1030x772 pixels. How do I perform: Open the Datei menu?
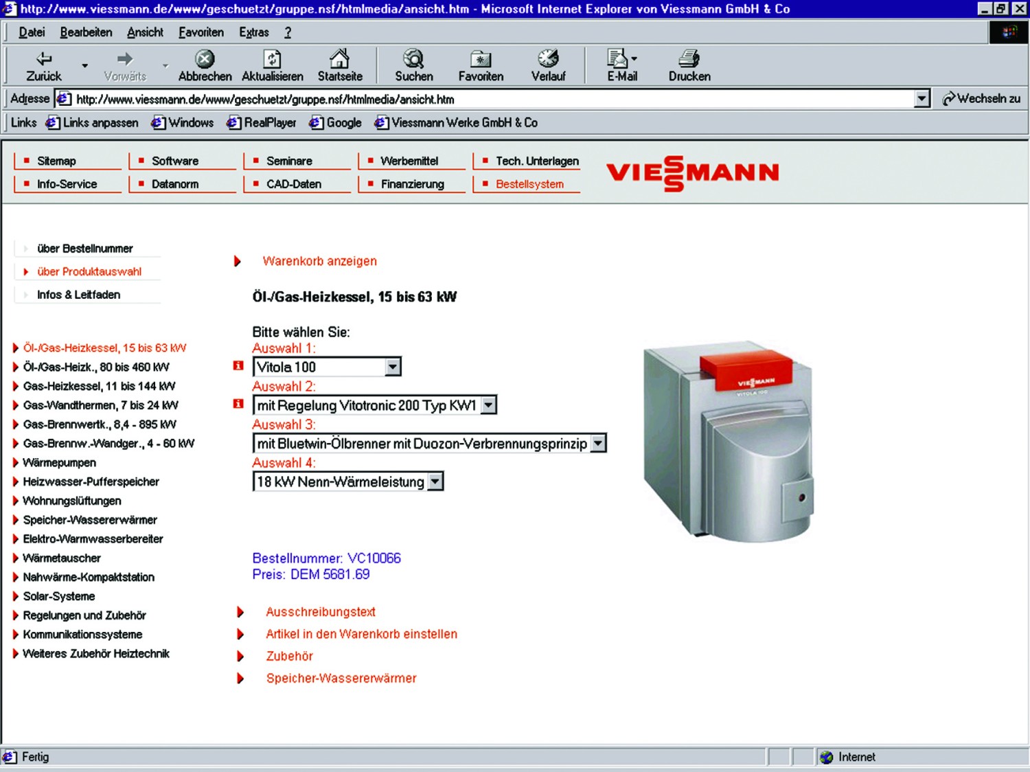coord(32,32)
